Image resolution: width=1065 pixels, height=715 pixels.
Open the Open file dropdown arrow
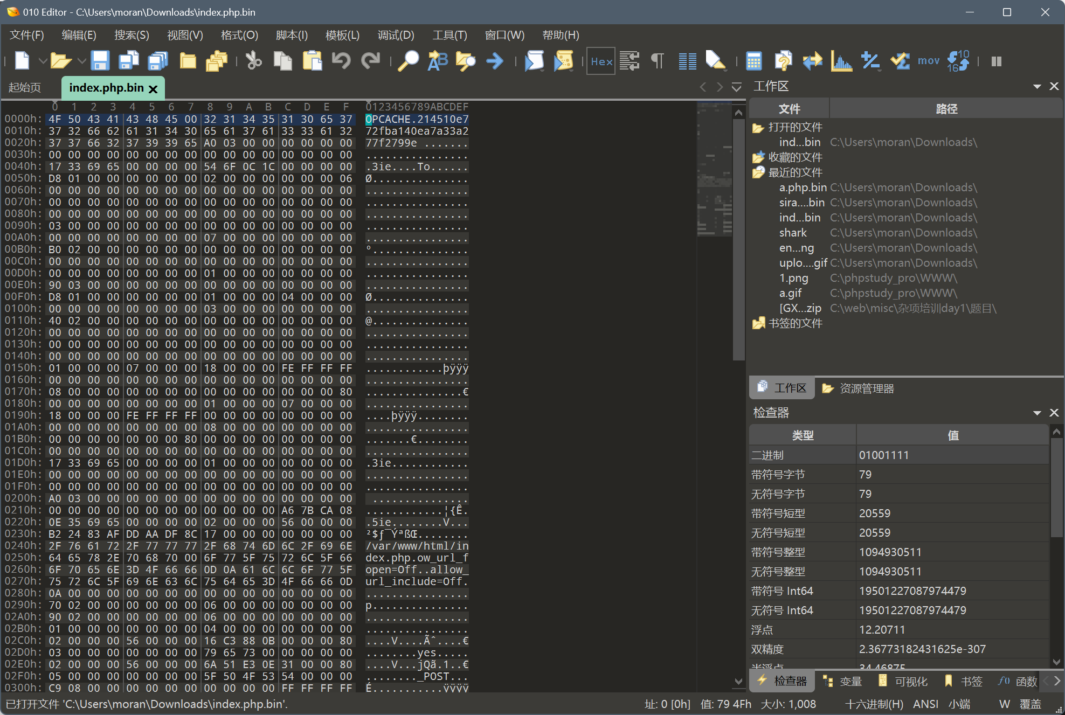pyautogui.click(x=81, y=61)
